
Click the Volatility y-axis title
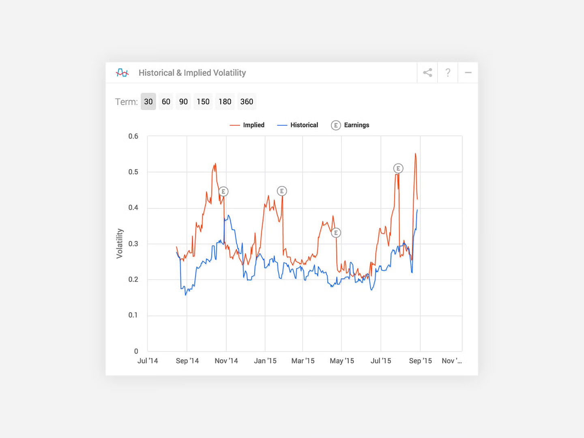(x=120, y=243)
